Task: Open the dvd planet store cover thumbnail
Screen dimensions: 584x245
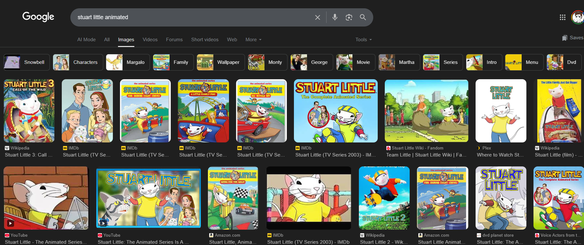Action: (501, 198)
